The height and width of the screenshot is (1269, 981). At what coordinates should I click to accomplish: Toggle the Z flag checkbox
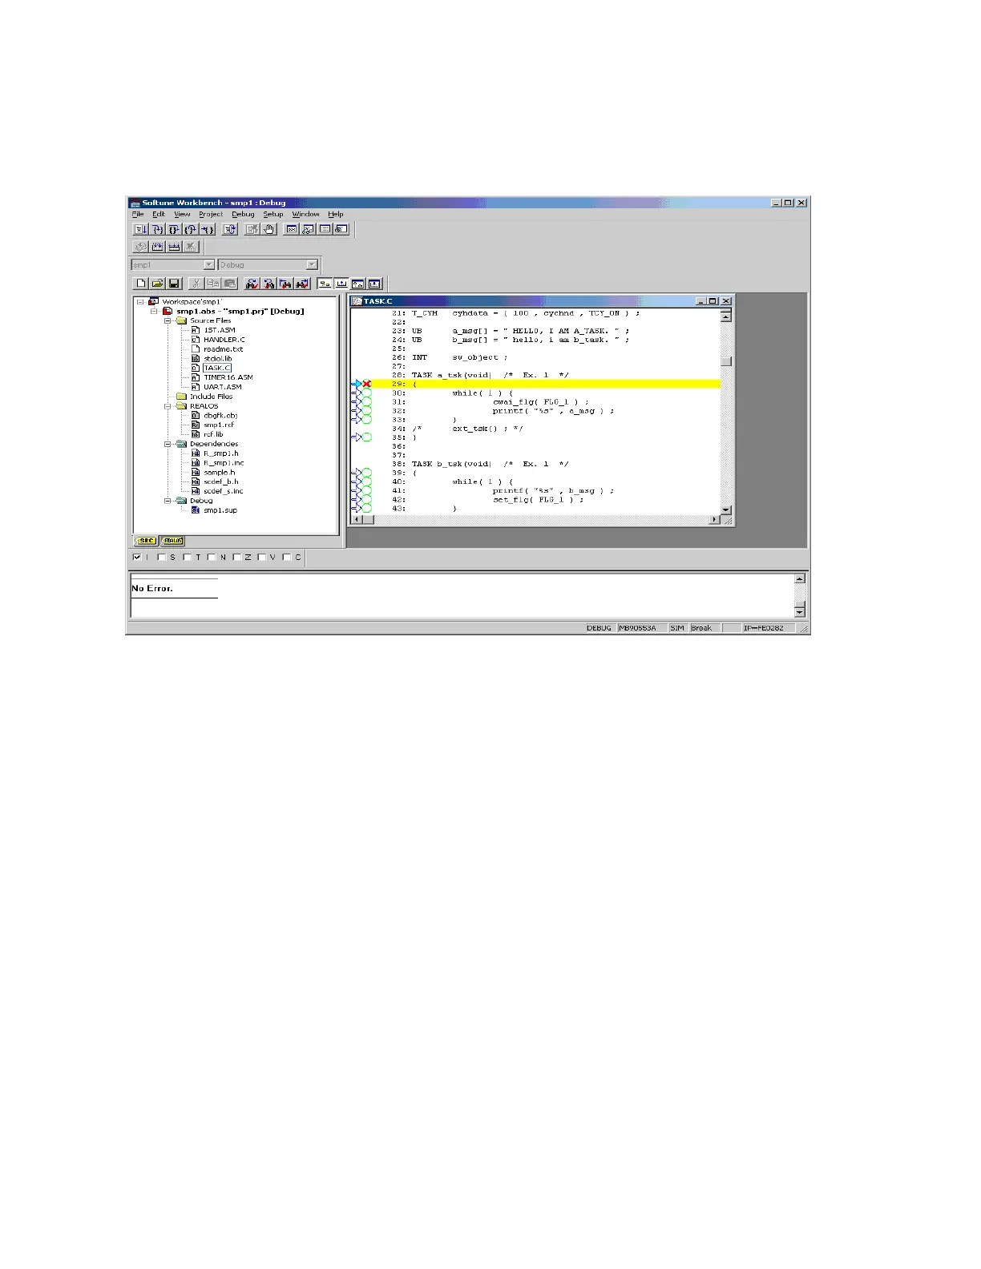(x=237, y=557)
